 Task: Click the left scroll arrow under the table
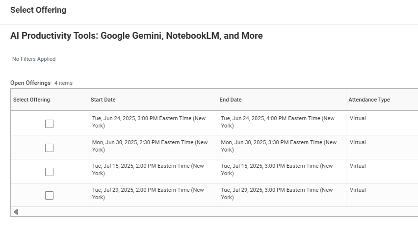[x=16, y=212]
